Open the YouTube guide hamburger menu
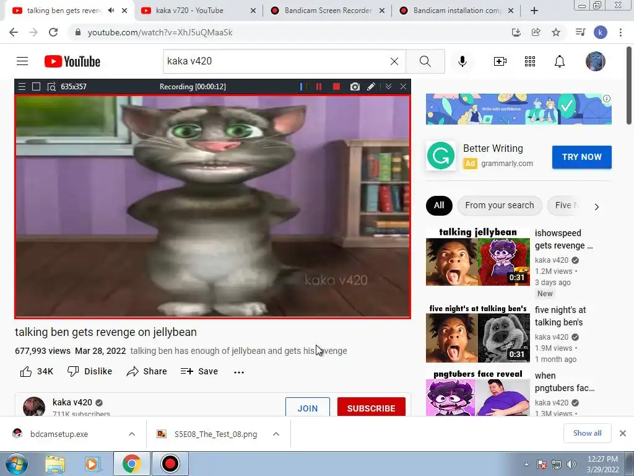The image size is (634, 476). 22,61
